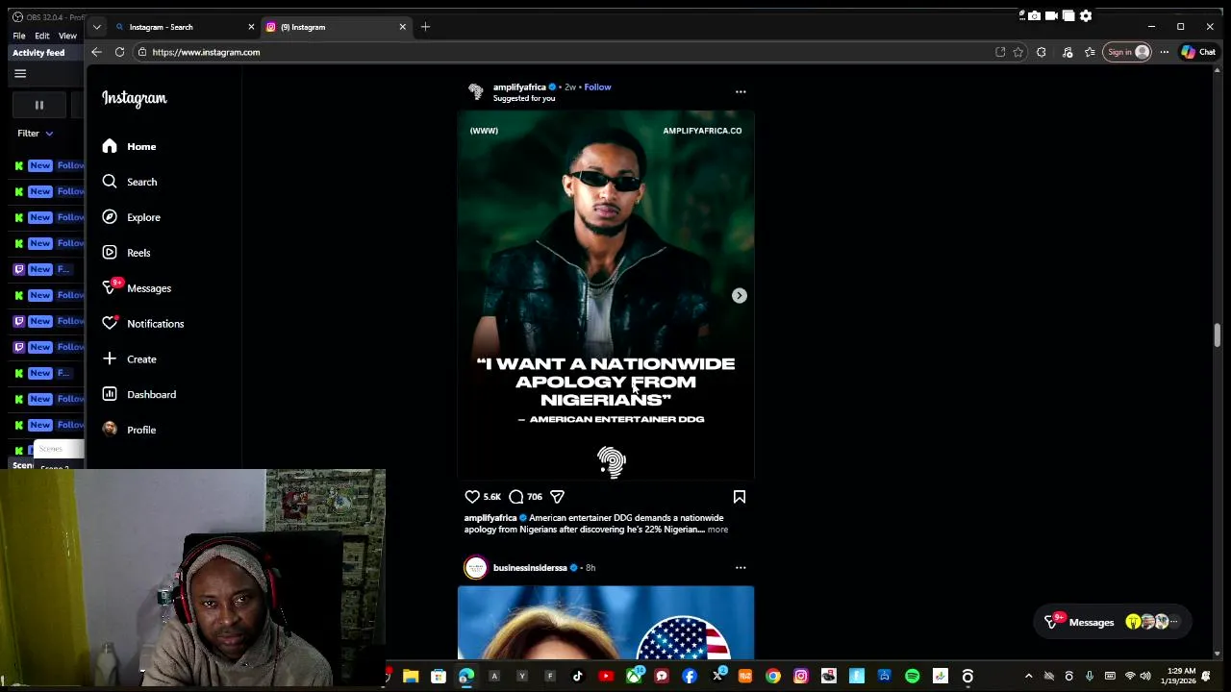
Task: Go to next slide of amplifyafrica carousel
Action: tap(739, 296)
